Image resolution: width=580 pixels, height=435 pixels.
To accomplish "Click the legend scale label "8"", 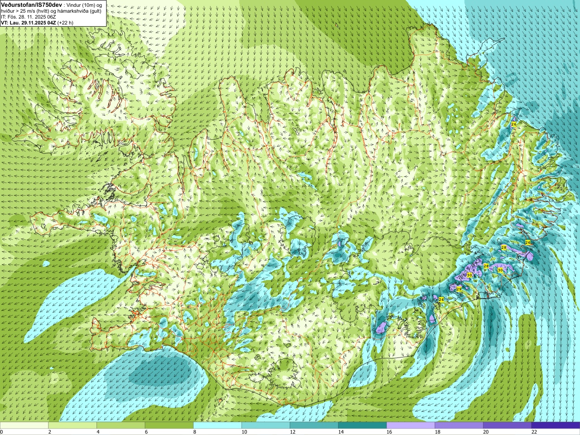I will coord(195,432).
